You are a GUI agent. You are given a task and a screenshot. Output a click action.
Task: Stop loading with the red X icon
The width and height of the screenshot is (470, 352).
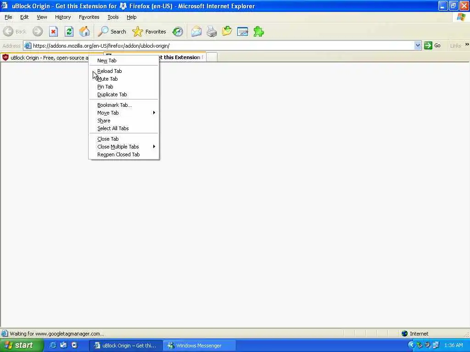click(53, 32)
